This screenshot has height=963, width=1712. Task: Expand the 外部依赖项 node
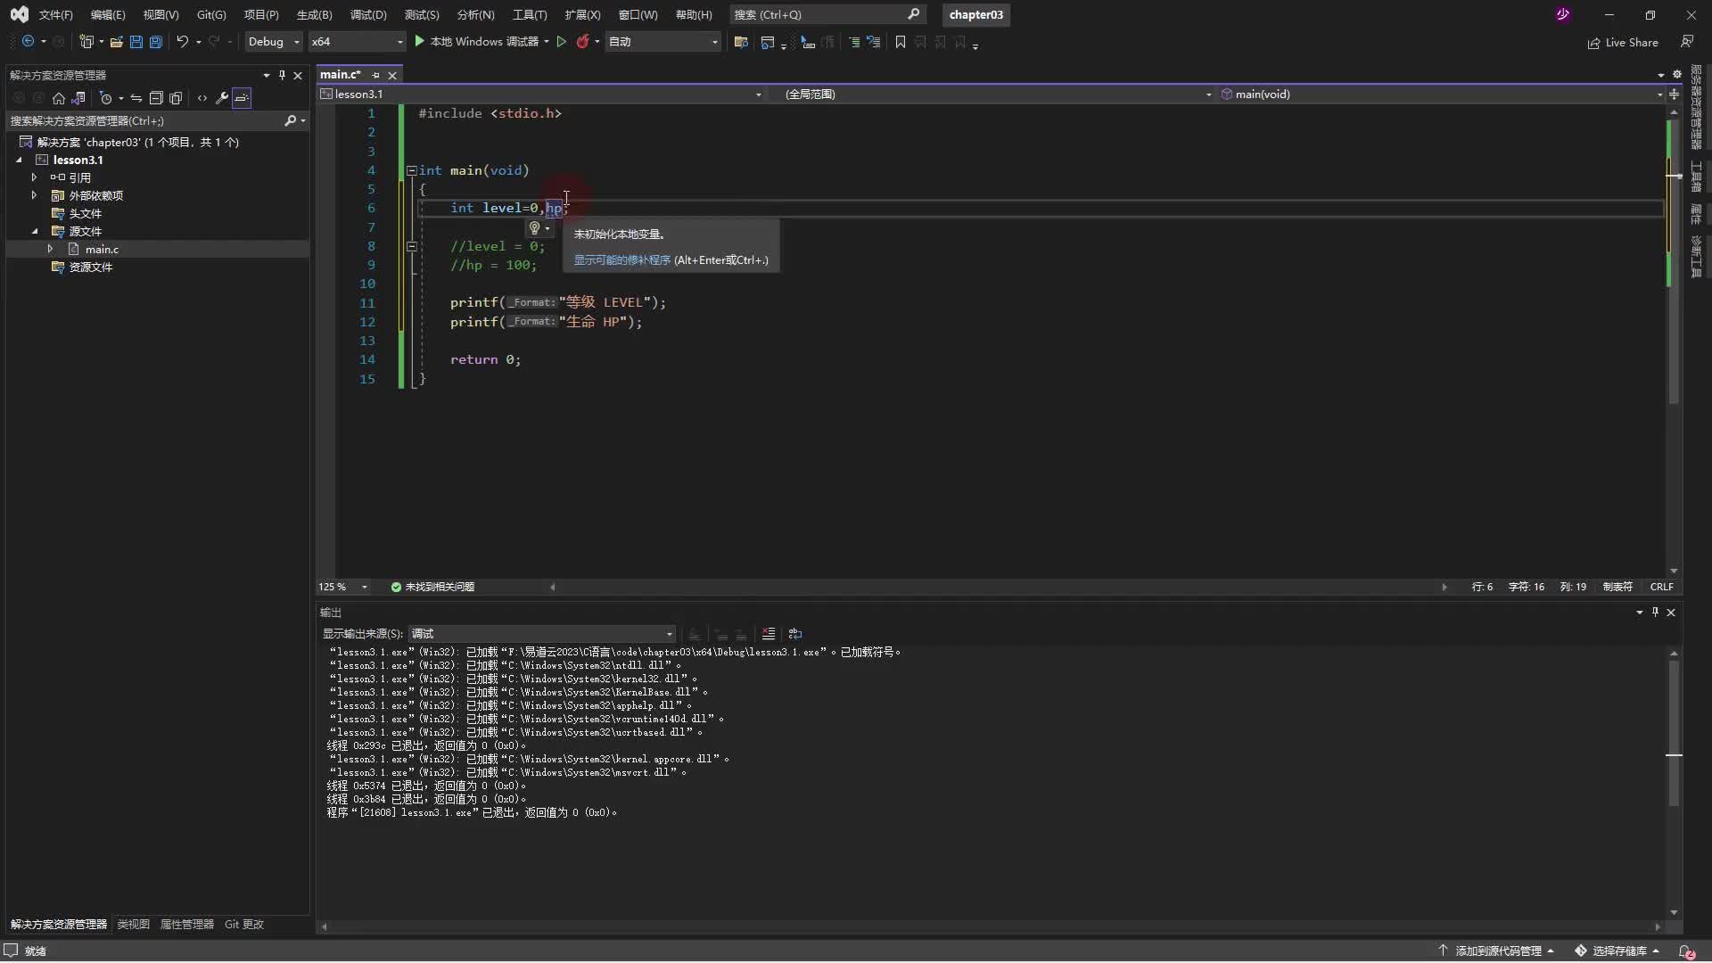point(34,195)
